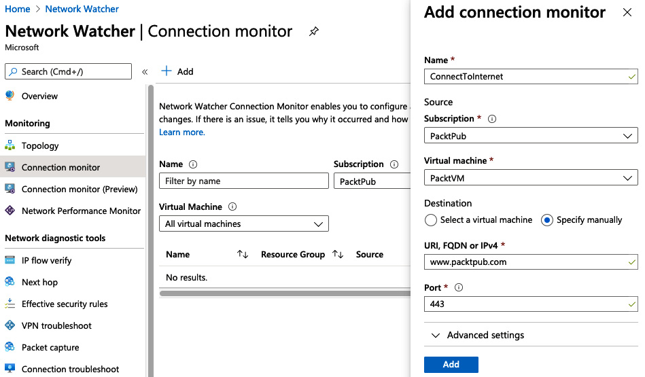This screenshot has height=377, width=645.
Task: Open the Subscription filter dropdown showing PacktPub
Action: [372, 181]
